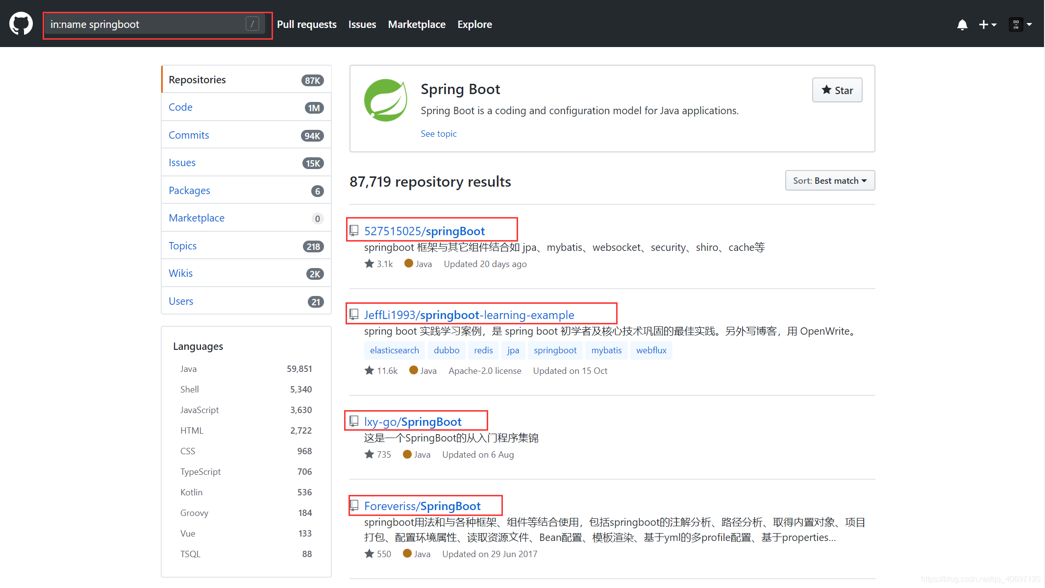Viewport: 1045px width, 588px height.
Task: Select the Code filter in sidebar
Action: 247,107
